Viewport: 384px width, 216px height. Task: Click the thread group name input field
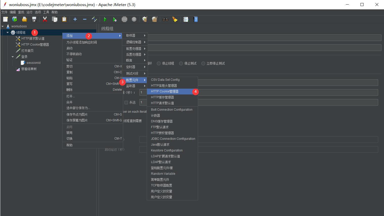tap(264, 38)
